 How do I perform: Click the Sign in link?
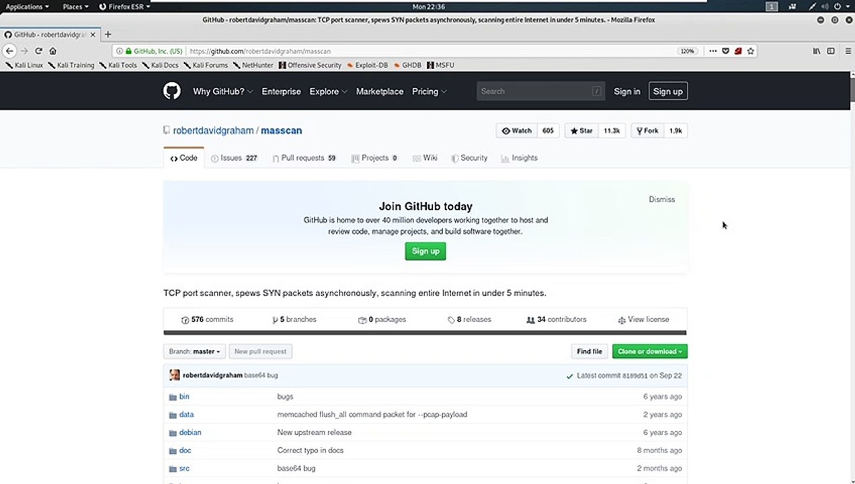pos(626,91)
